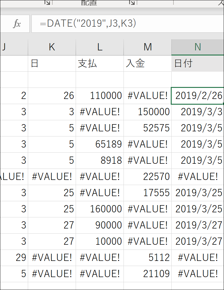
Task: Select the column M #VALUE! cell in the 65189 row
Action: click(x=147, y=144)
